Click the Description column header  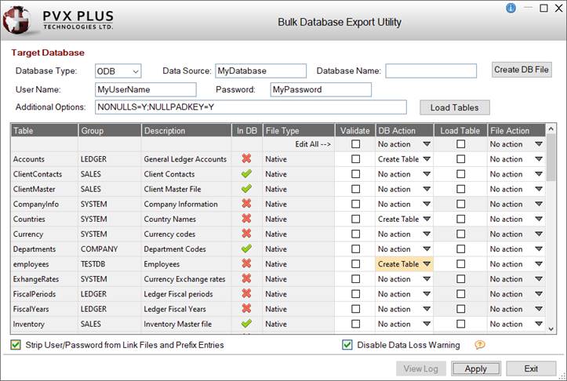(185, 130)
